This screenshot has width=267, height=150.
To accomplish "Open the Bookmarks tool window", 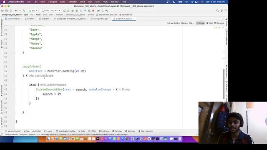I will (2, 91).
